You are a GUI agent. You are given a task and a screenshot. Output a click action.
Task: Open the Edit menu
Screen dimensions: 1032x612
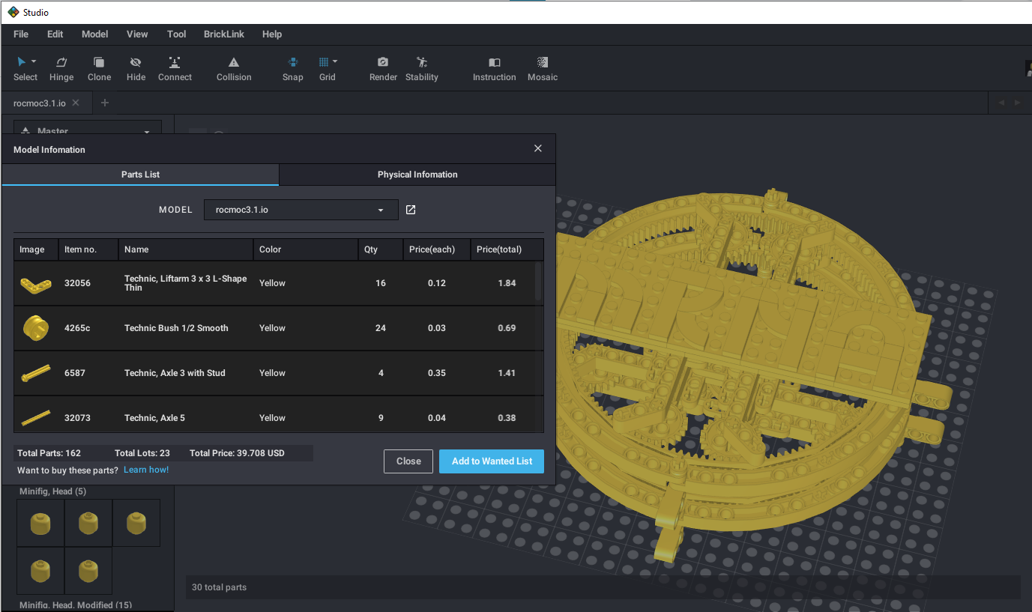point(55,34)
